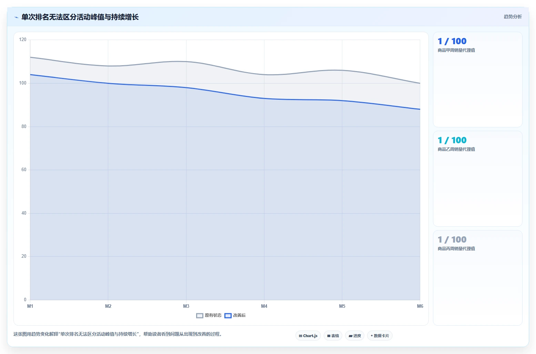Click the chart description sentence below the chart
This screenshot has height=354, width=536.
coord(118,334)
